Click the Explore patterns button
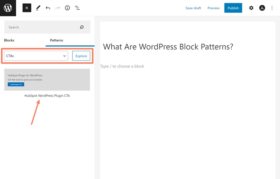The height and width of the screenshot is (179, 280). (81, 56)
